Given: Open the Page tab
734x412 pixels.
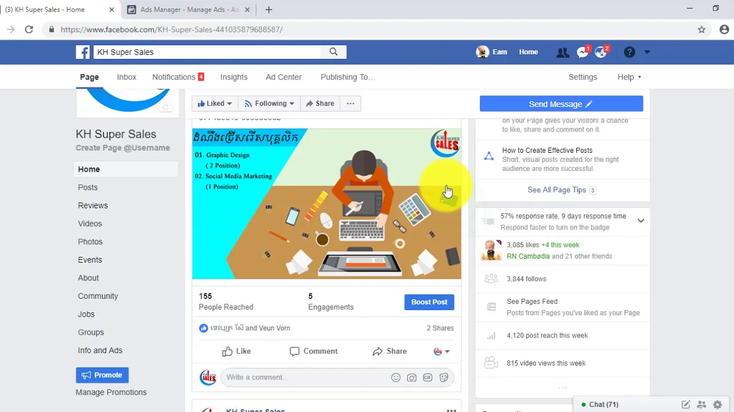Looking at the screenshot, I should (89, 77).
